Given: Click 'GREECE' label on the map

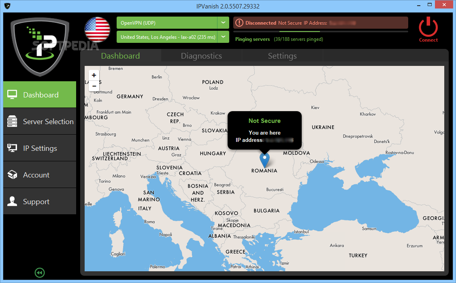Looking at the screenshot, I should coord(235,251).
